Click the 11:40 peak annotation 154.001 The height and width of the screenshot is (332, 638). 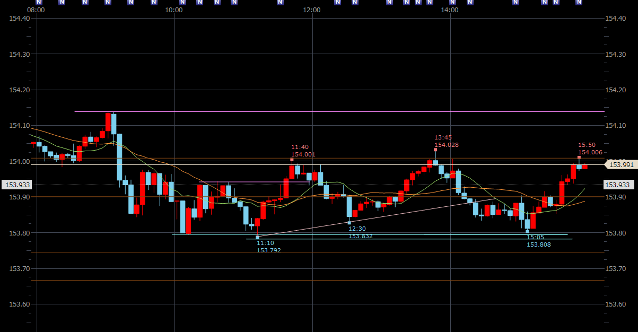[x=303, y=151]
